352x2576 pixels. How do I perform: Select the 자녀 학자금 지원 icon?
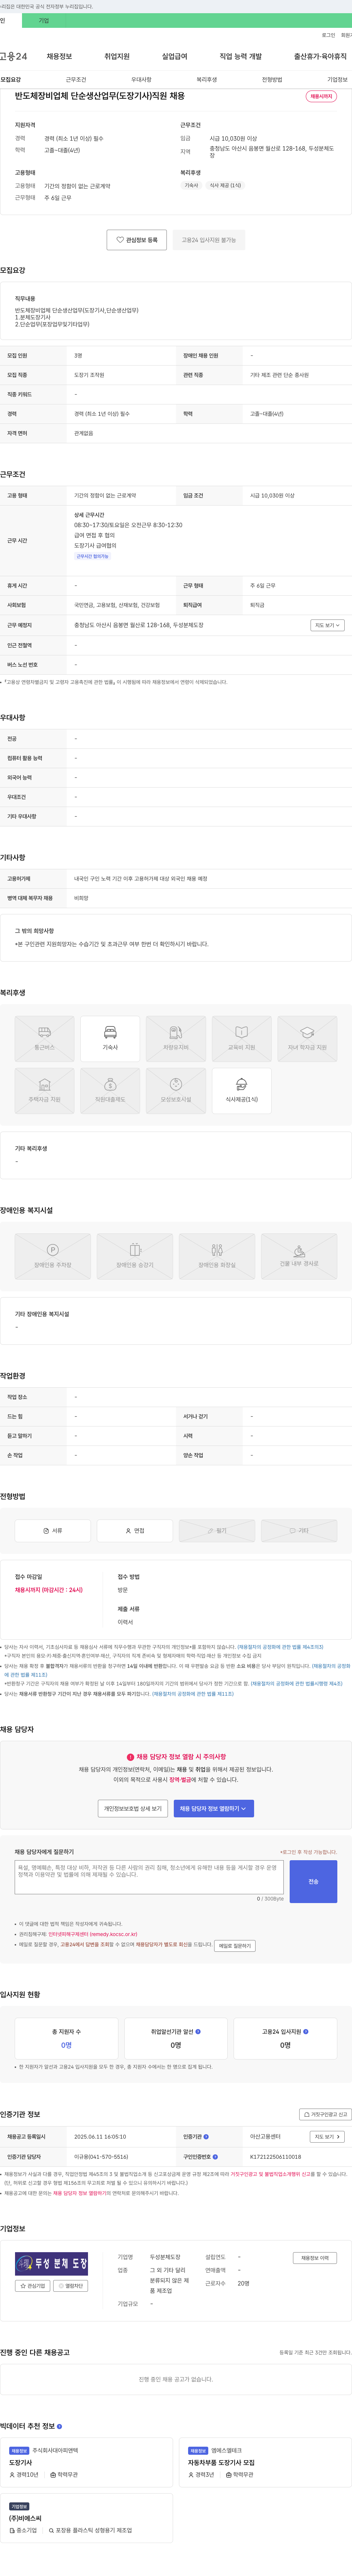[x=307, y=1039]
